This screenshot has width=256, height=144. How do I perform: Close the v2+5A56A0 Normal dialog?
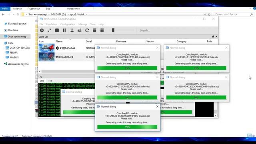tap(157, 106)
